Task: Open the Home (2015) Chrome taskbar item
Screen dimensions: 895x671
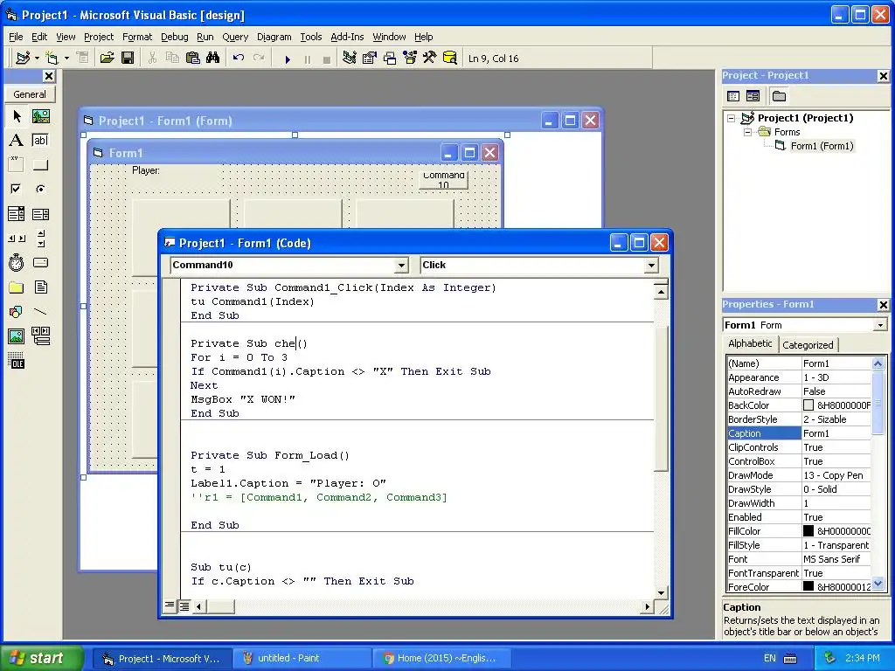Action: (x=440, y=658)
